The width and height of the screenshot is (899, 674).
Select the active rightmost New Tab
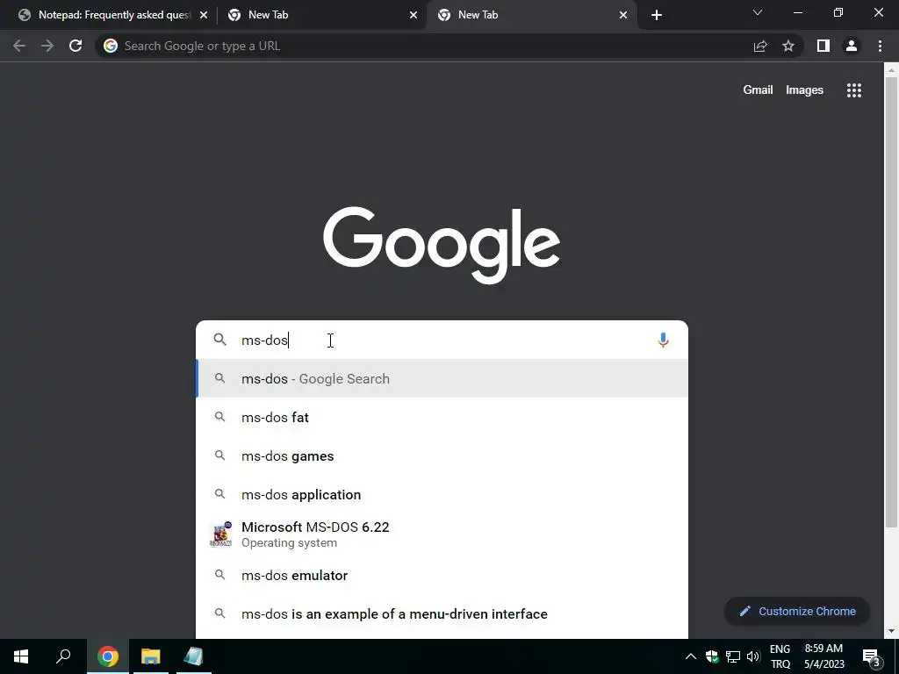pos(530,15)
